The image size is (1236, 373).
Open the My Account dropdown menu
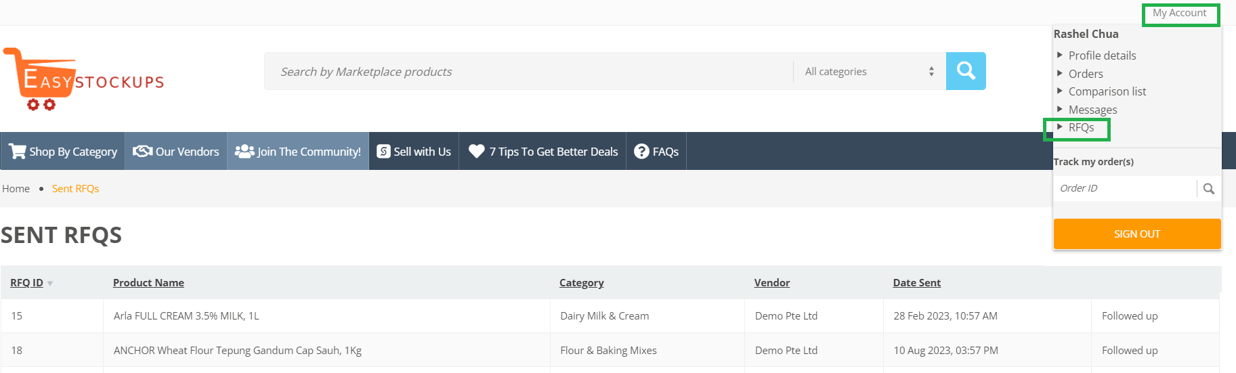(x=1179, y=14)
